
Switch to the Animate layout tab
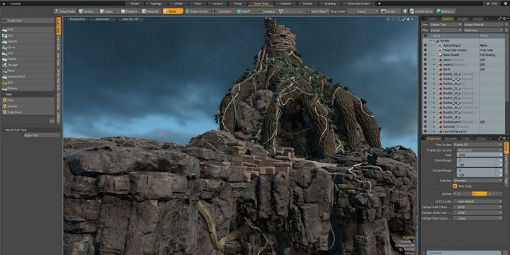point(285,4)
